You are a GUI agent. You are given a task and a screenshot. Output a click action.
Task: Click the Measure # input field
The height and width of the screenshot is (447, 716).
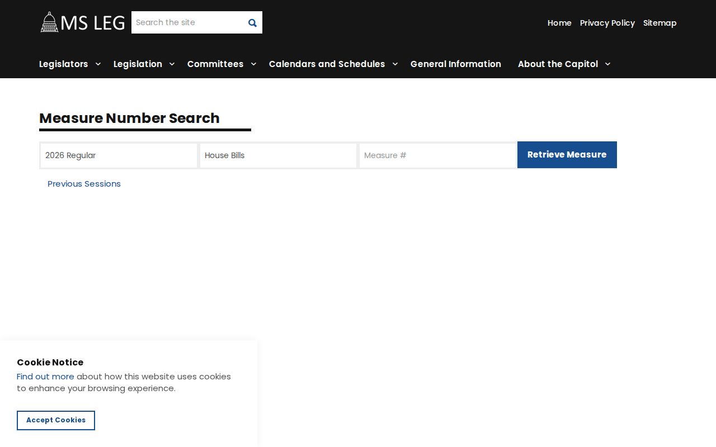(x=437, y=155)
